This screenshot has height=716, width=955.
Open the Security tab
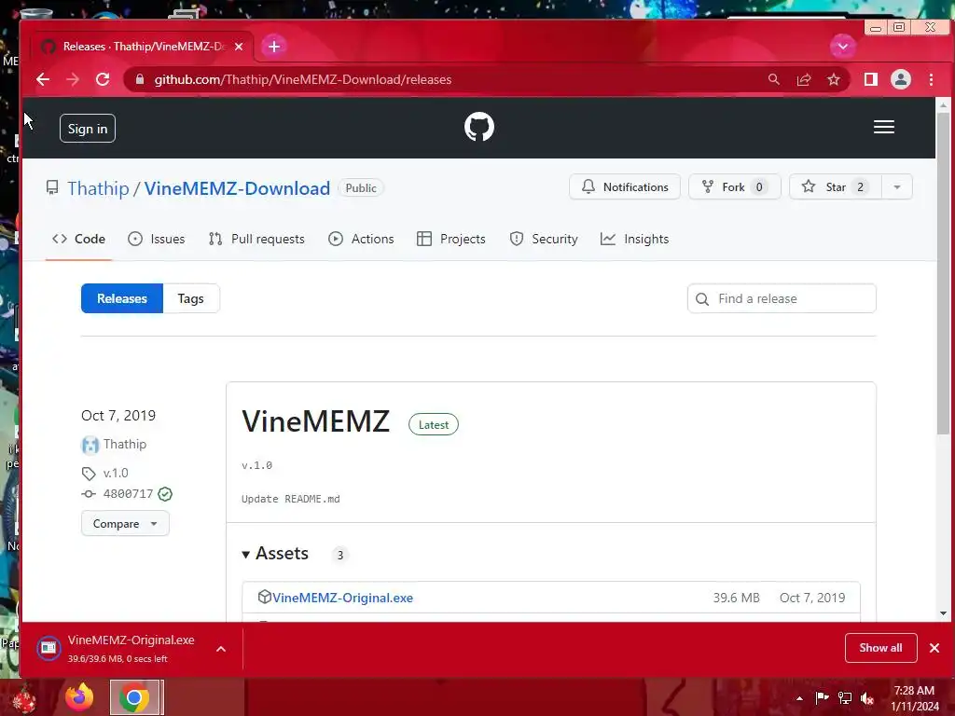pos(544,239)
